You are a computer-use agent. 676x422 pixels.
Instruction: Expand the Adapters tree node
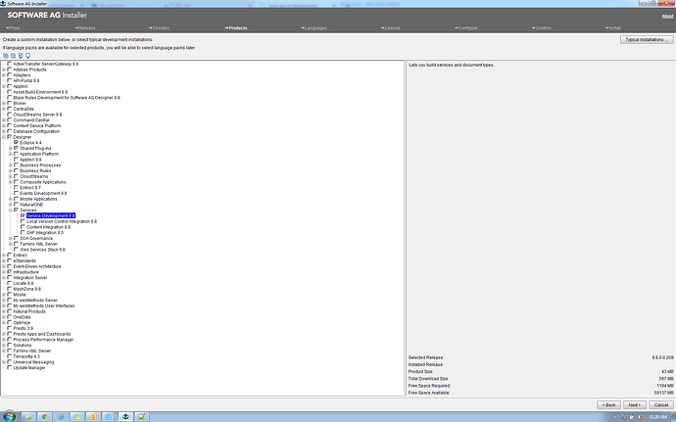(x=4, y=75)
